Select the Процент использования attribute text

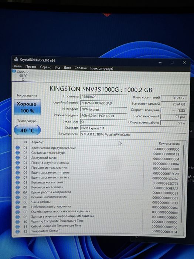49,168
